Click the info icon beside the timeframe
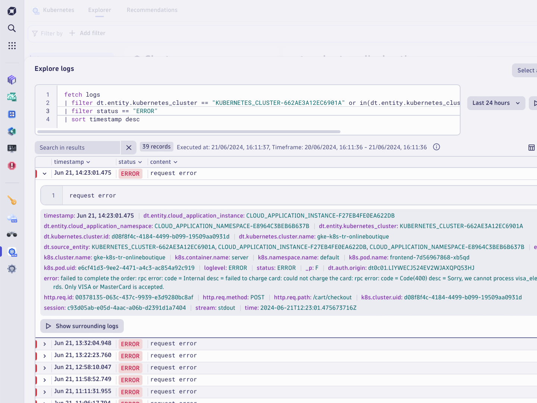Viewport: 537px width, 403px height. (x=437, y=147)
